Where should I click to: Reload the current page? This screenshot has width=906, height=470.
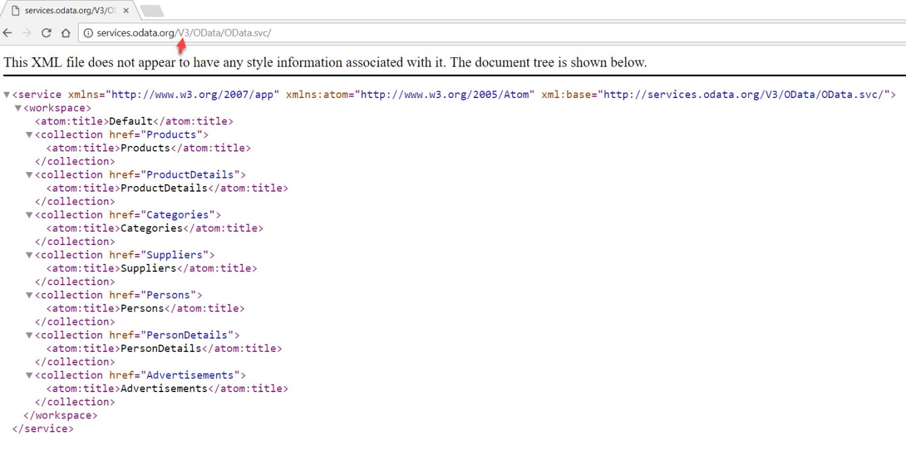point(45,33)
